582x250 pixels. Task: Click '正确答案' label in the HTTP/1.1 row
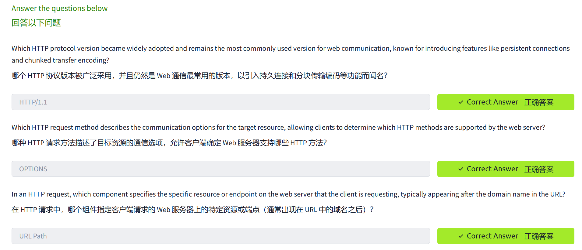[x=539, y=102]
